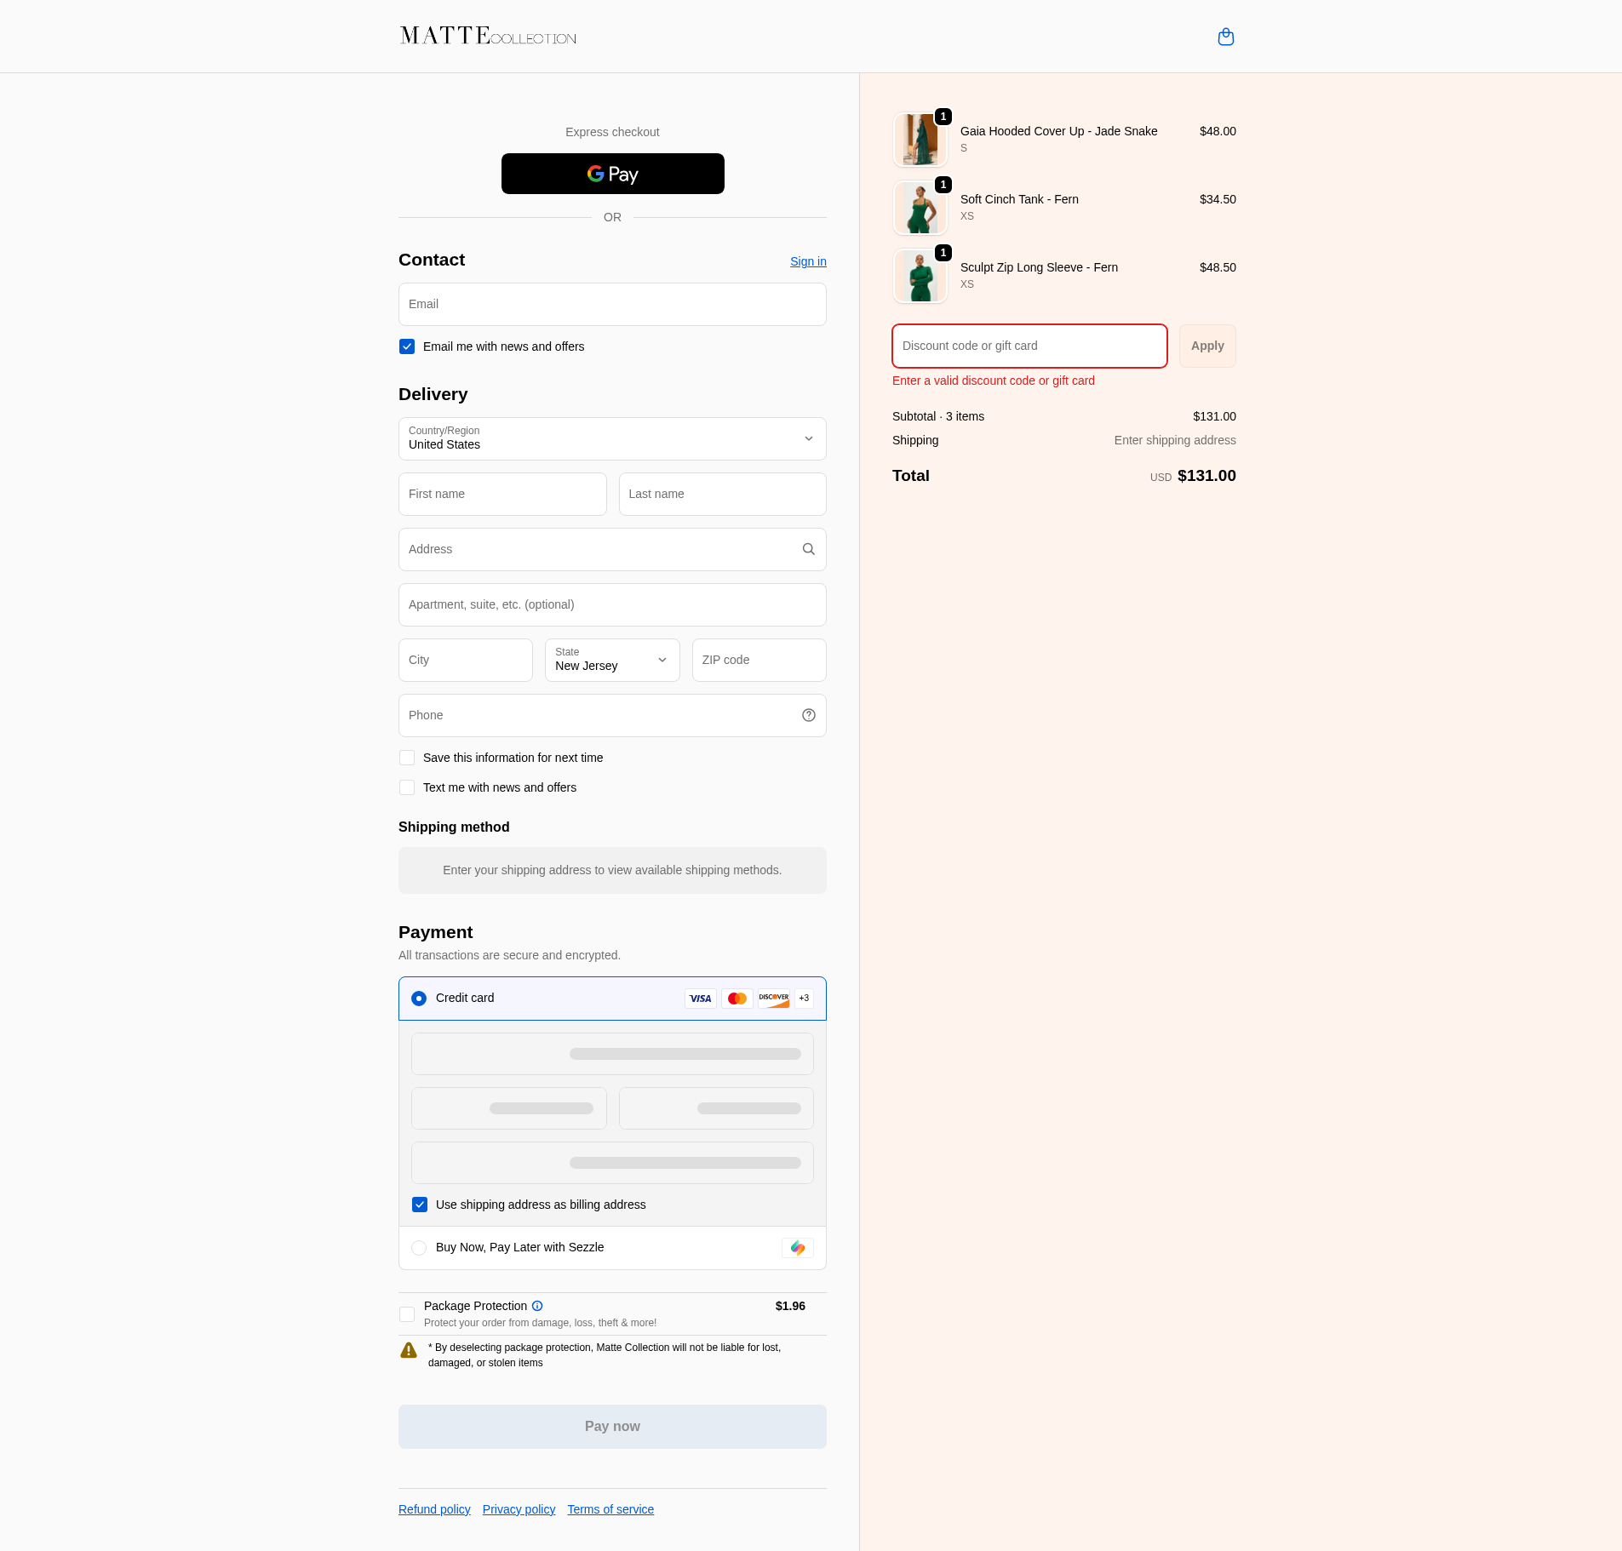Screen dimensions: 1622x1551
Task: Click the address search magnifier icon
Action: tap(808, 549)
